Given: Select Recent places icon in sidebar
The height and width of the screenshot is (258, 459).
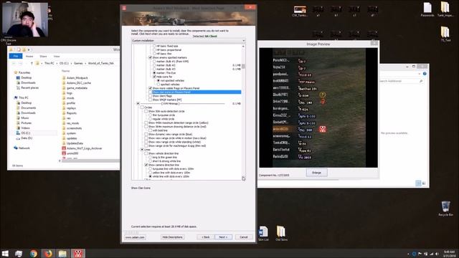Looking at the screenshot, I should tap(18, 87).
